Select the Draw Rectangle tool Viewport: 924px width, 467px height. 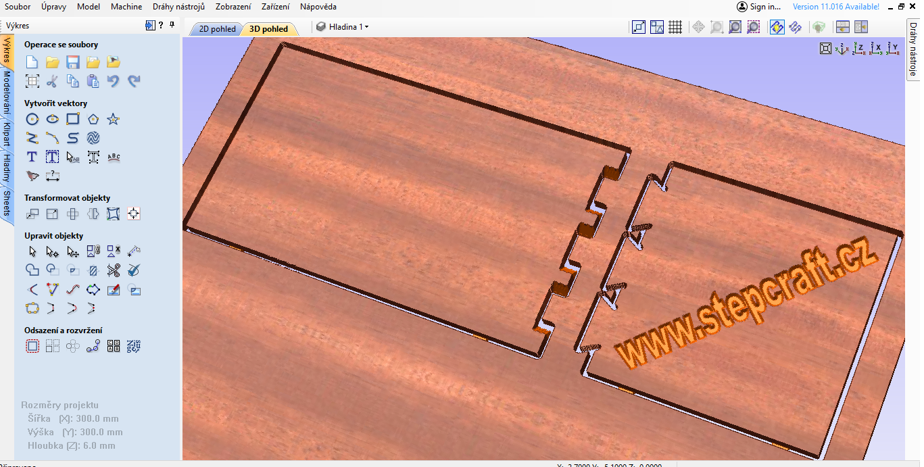point(73,120)
